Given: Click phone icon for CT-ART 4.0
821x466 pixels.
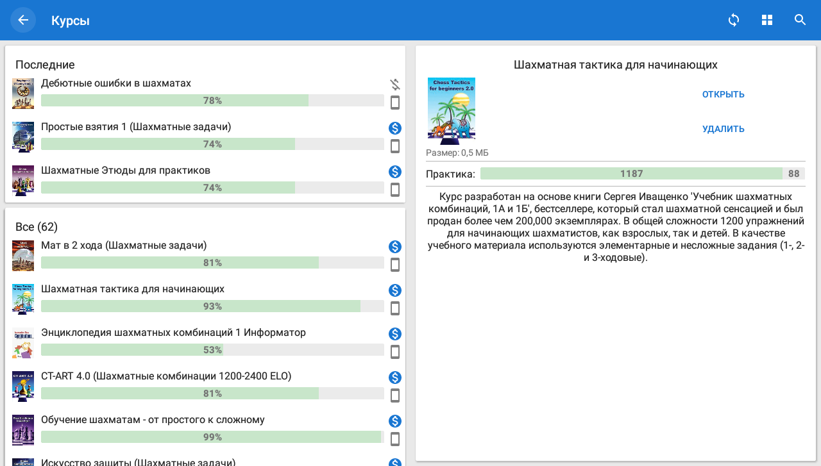Looking at the screenshot, I should coord(395,395).
